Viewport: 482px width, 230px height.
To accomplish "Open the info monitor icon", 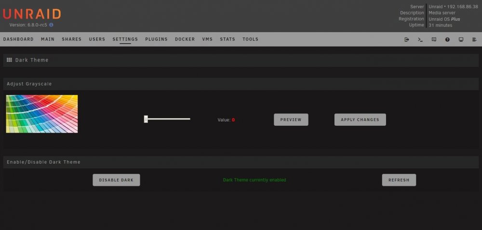I will pos(461,39).
